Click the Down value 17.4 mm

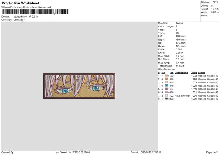(180, 46)
